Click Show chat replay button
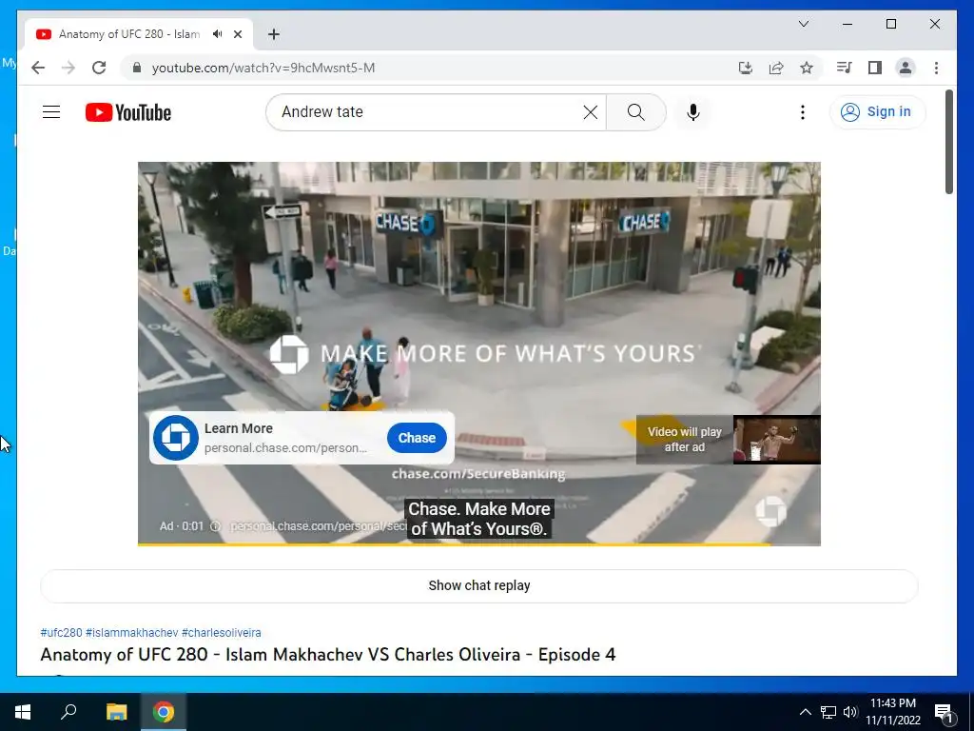Screen dimensions: 974x731 (479, 585)
